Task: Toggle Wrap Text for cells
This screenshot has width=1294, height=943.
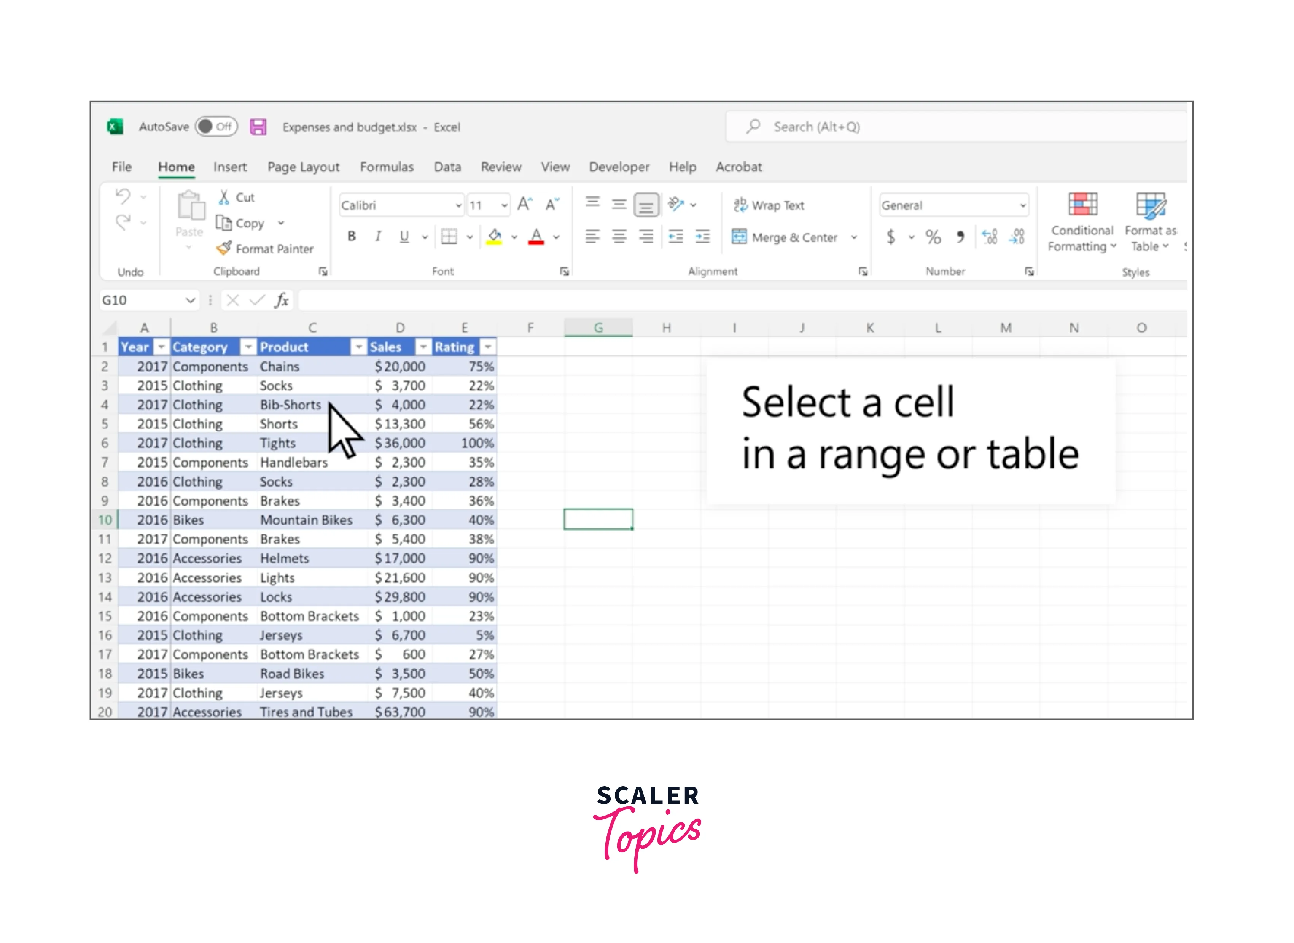Action: pos(769,205)
